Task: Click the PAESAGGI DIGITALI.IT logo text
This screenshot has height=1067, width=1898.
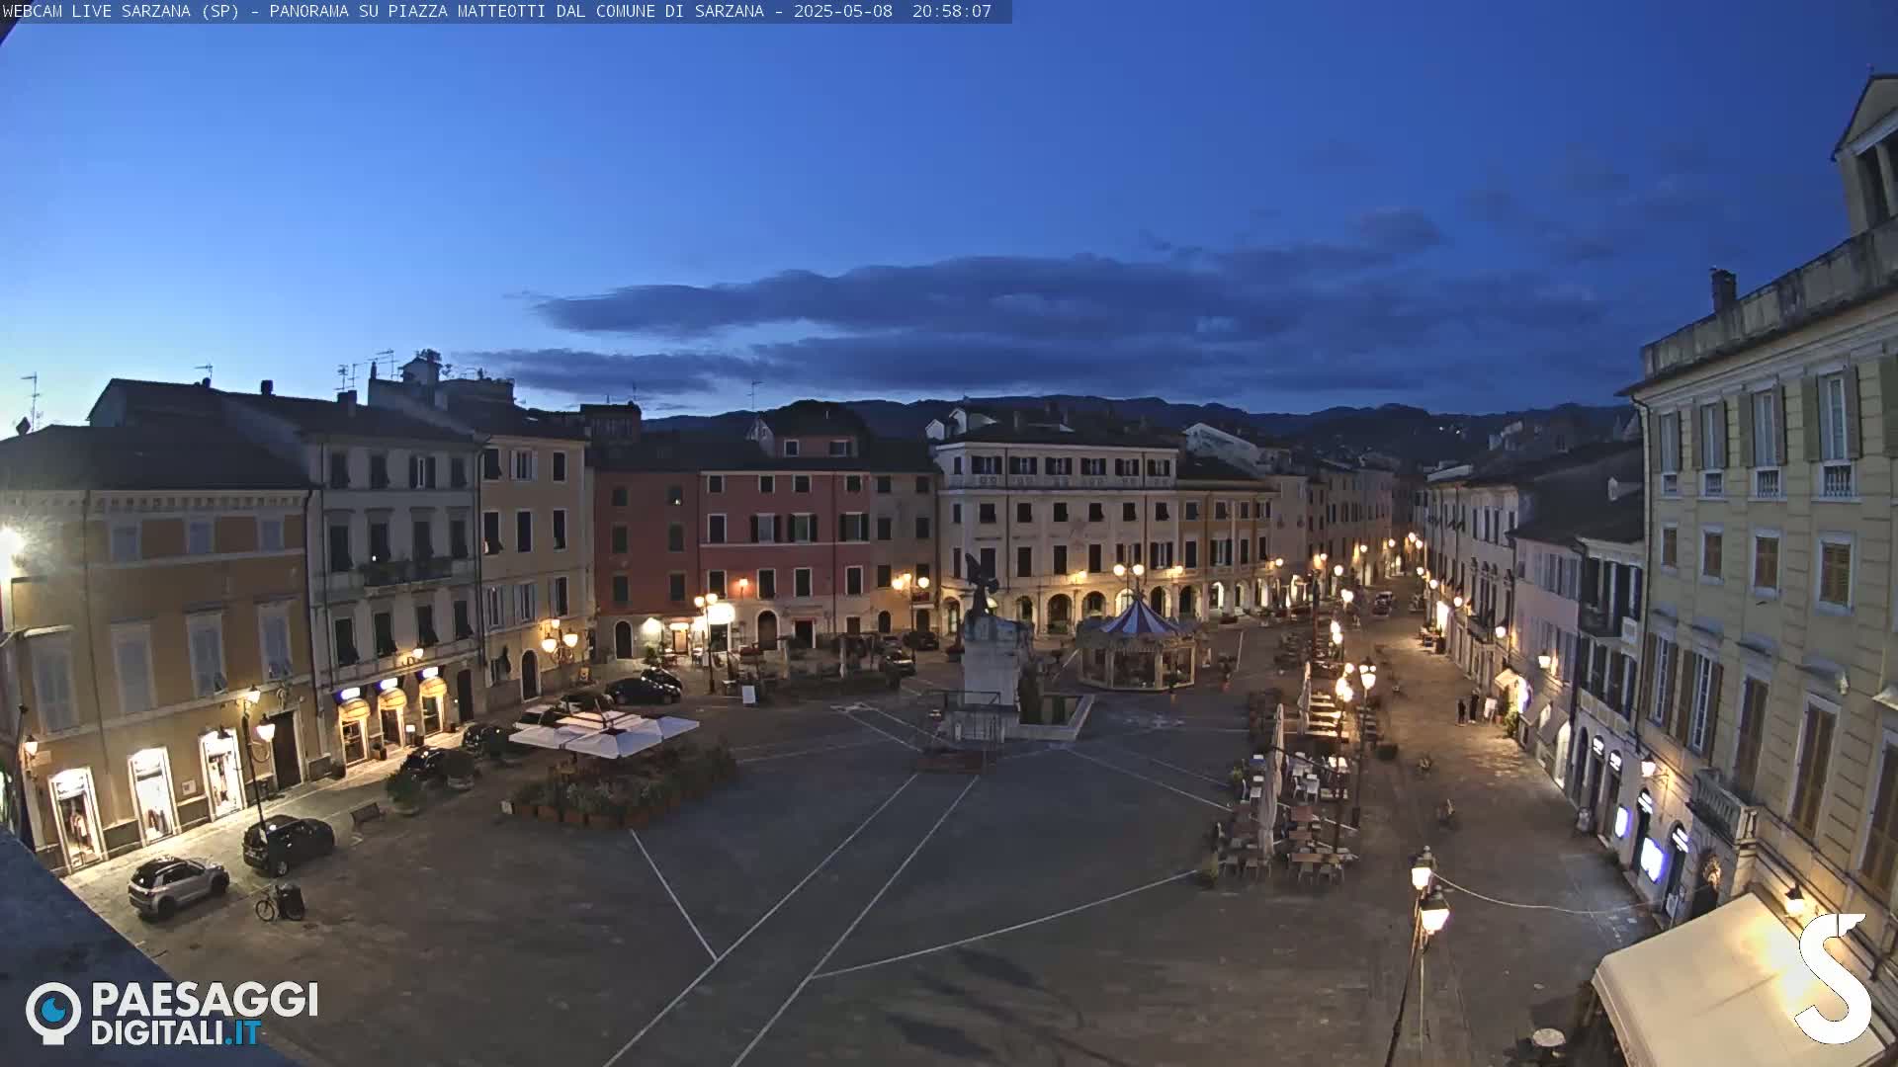Action: tap(205, 1014)
